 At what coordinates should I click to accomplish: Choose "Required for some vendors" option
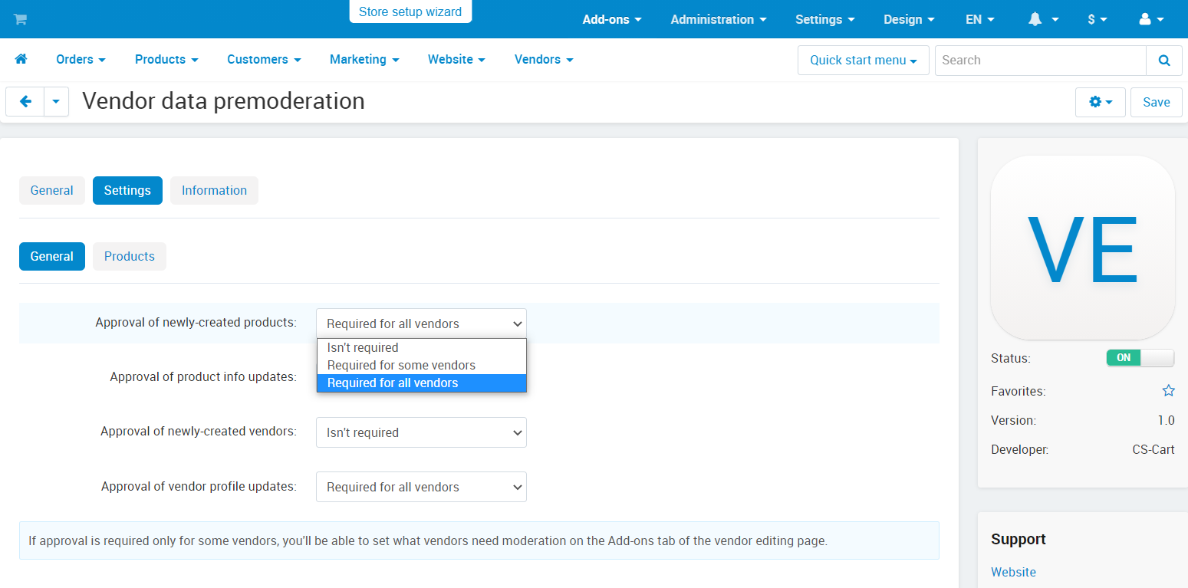tap(422, 365)
